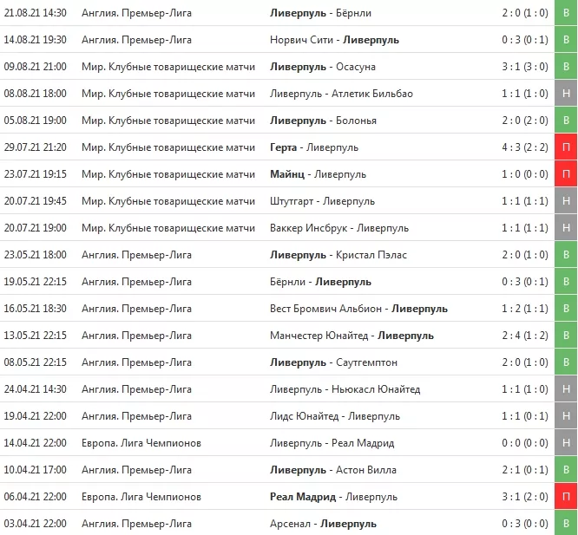Open the Герта - Ливерпуль match
The height and width of the screenshot is (535, 578).
[314, 147]
